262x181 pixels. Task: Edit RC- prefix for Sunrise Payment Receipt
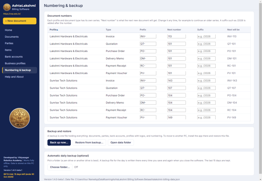pos(148,110)
